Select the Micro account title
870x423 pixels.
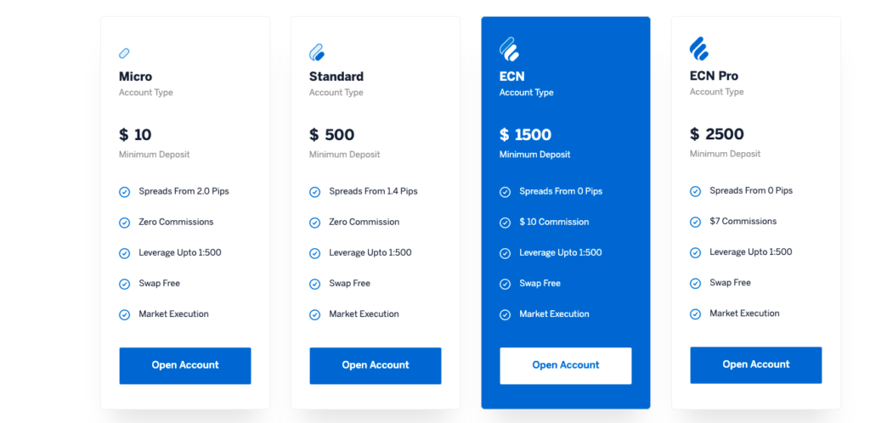pos(135,76)
